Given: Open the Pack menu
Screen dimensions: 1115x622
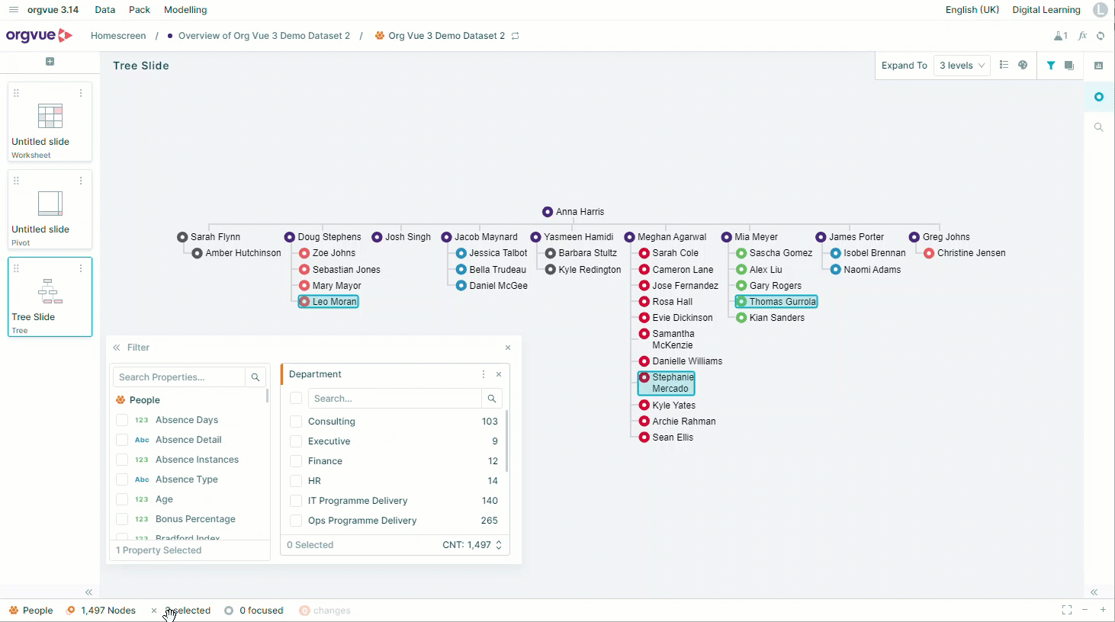Looking at the screenshot, I should 140,10.
